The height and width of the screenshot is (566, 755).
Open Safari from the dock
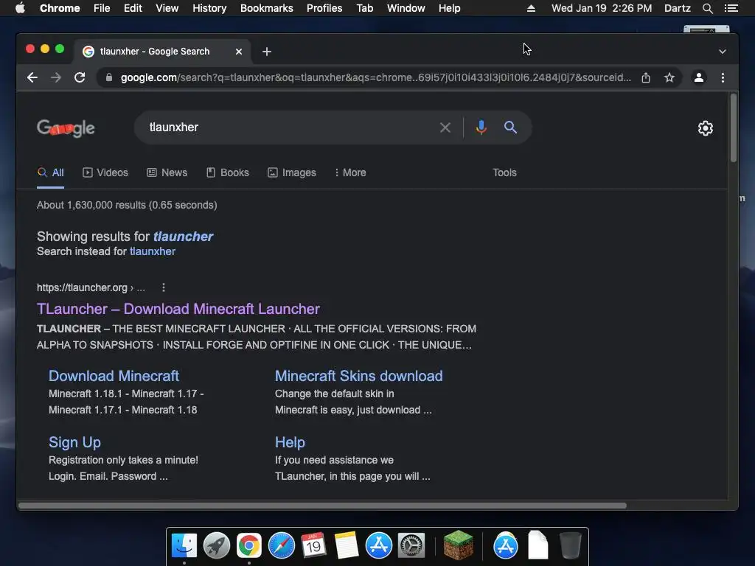pos(282,546)
